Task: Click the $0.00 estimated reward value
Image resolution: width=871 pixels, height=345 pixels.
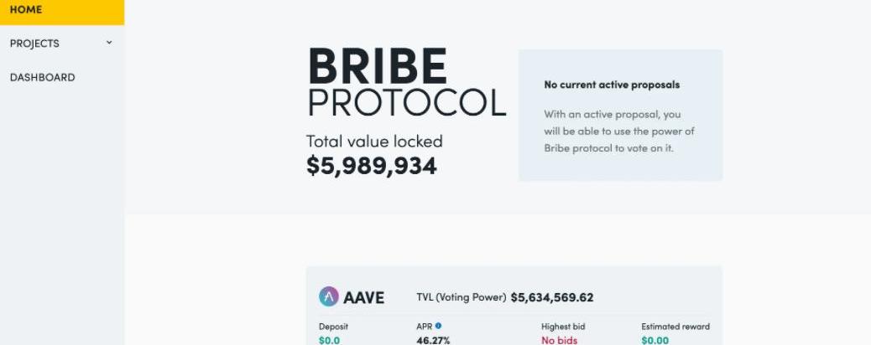Action: tap(655, 340)
